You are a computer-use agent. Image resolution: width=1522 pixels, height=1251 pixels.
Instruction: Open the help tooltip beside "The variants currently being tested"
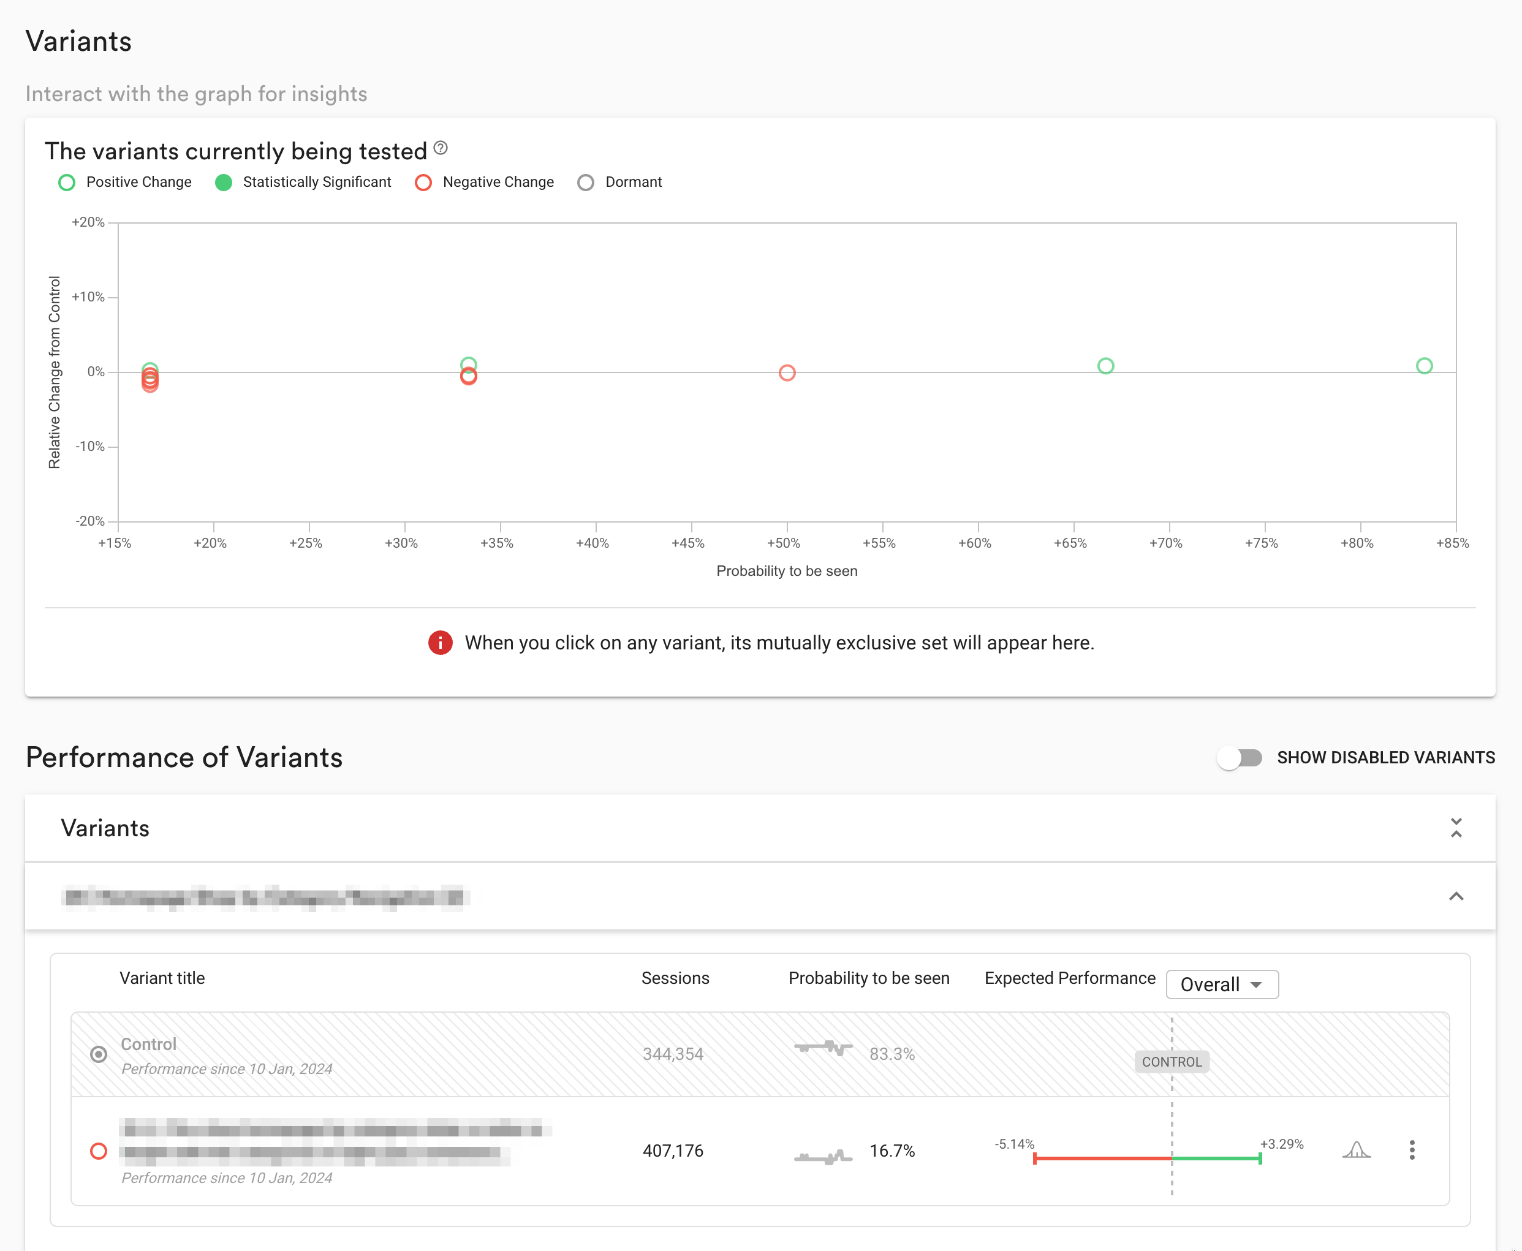pos(442,148)
